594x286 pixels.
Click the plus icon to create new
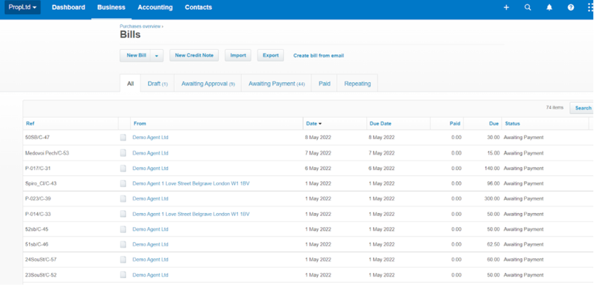506,8
